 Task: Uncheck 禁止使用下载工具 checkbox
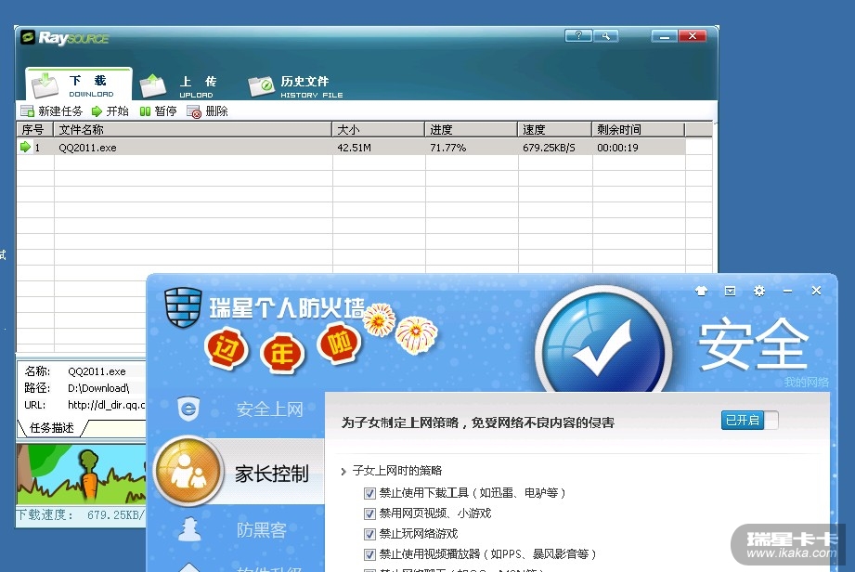point(369,493)
